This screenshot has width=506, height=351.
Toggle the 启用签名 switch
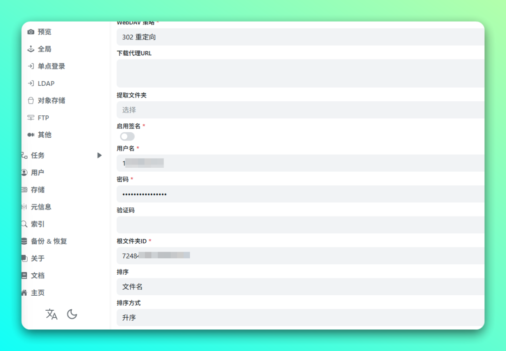click(x=127, y=136)
